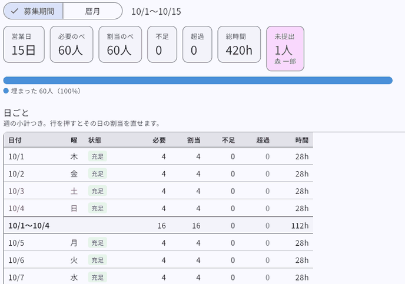The height and width of the screenshot is (284, 405).
Task: Switch to the 暦月 period view
Action: (92, 11)
